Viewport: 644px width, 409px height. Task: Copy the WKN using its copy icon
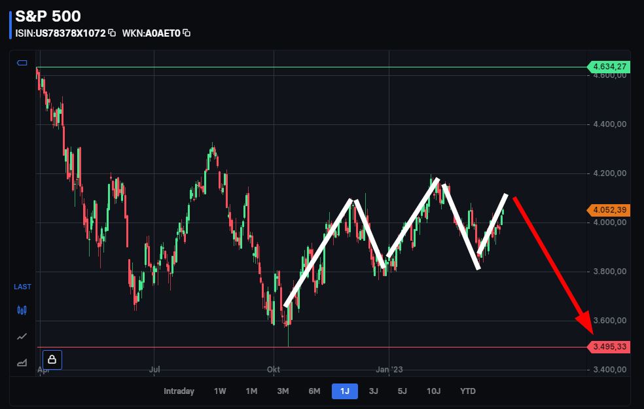(x=185, y=31)
